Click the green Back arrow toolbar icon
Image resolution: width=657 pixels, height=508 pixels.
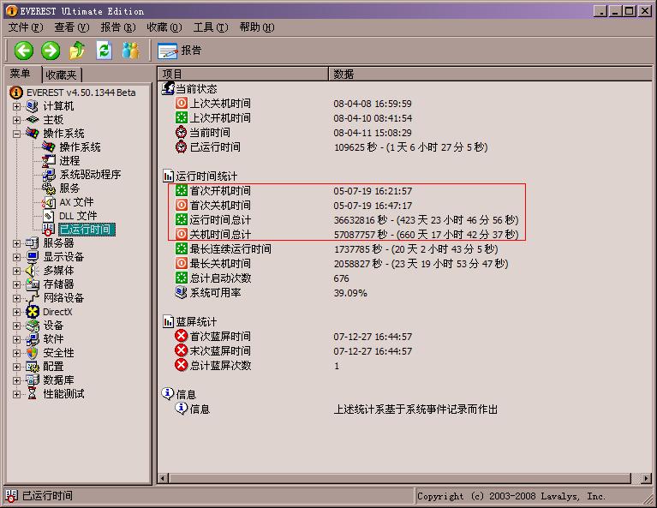click(x=24, y=51)
